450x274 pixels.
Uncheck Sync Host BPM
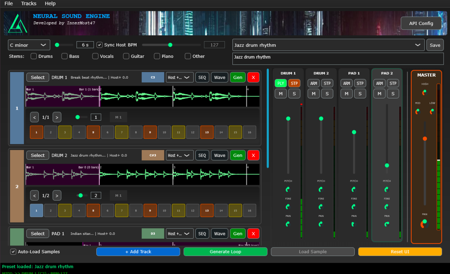[99, 45]
